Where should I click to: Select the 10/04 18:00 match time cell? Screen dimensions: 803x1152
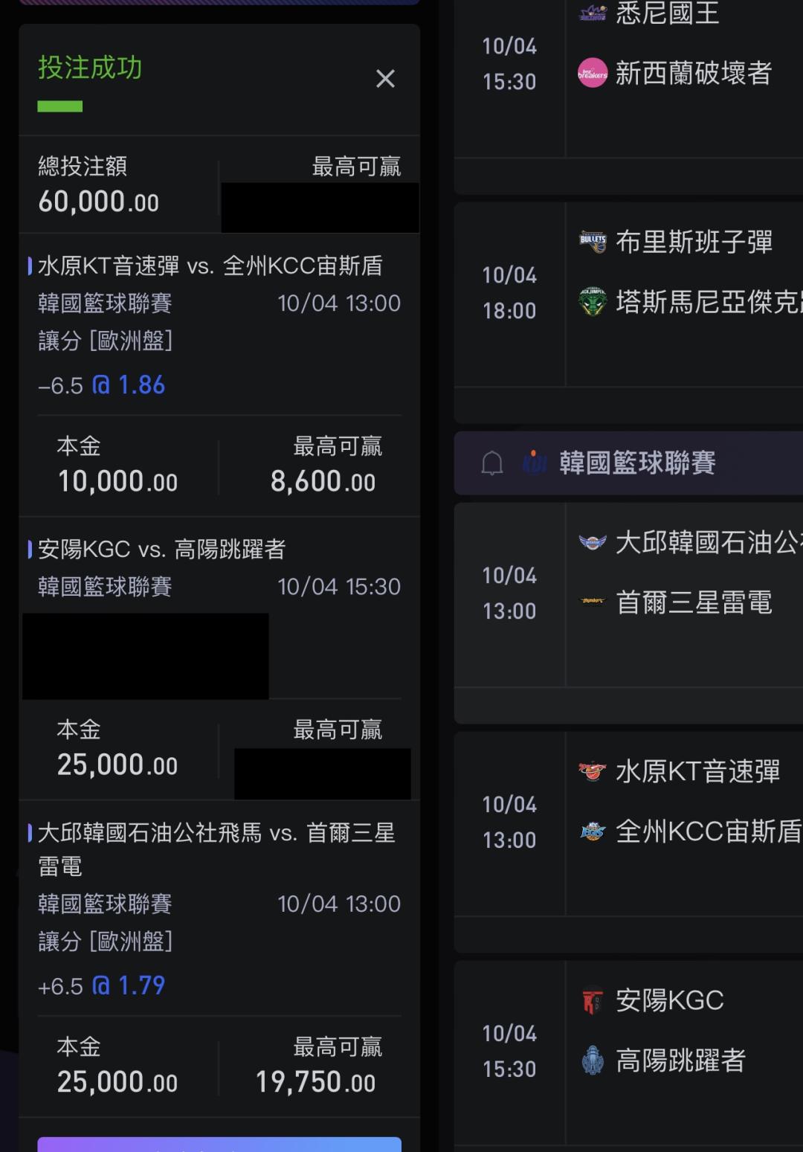click(x=509, y=293)
